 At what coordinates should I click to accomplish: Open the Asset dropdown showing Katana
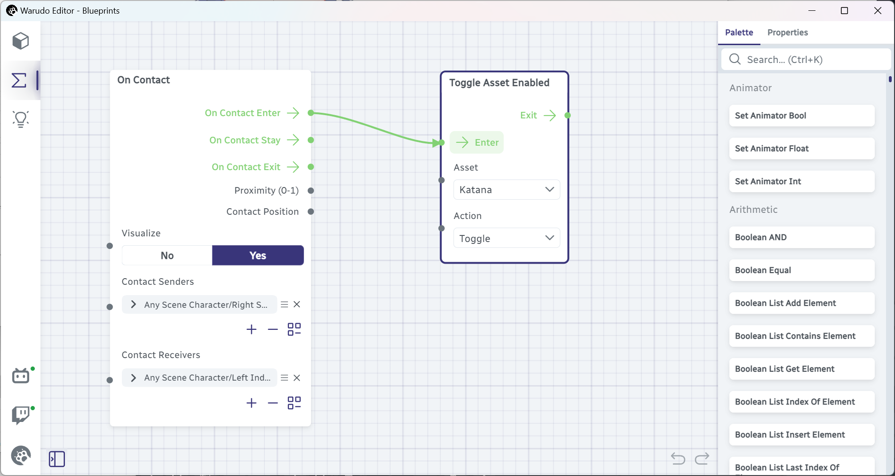pos(507,189)
